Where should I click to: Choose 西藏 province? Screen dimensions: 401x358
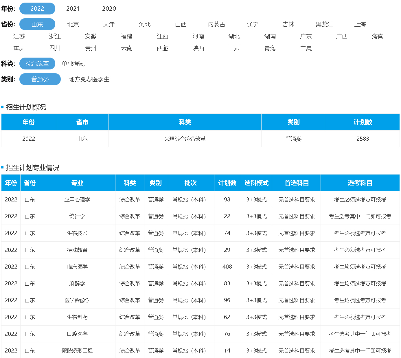pos(163,48)
